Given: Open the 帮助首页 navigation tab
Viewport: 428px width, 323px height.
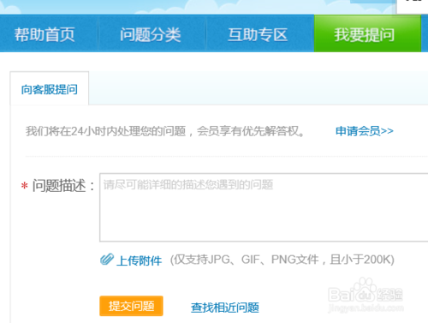Looking at the screenshot, I should (45, 34).
